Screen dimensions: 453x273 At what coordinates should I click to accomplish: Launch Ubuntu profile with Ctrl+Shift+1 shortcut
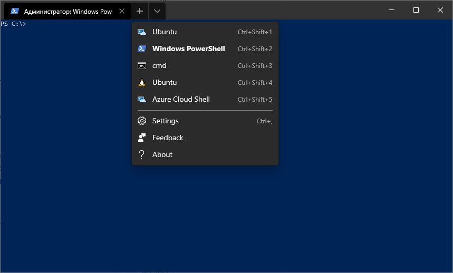[x=205, y=32]
